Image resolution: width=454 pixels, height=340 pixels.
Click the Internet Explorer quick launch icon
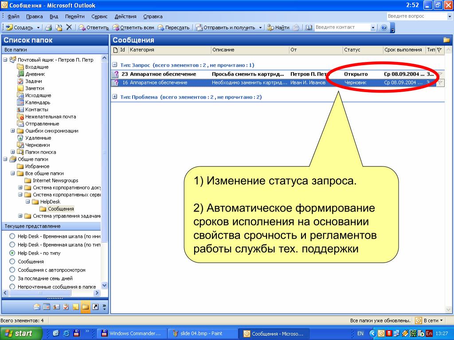point(67,333)
